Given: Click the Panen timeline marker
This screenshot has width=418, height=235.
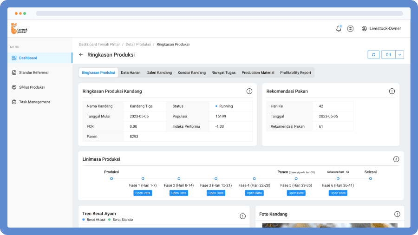Looking at the screenshot, I should (x=296, y=178).
